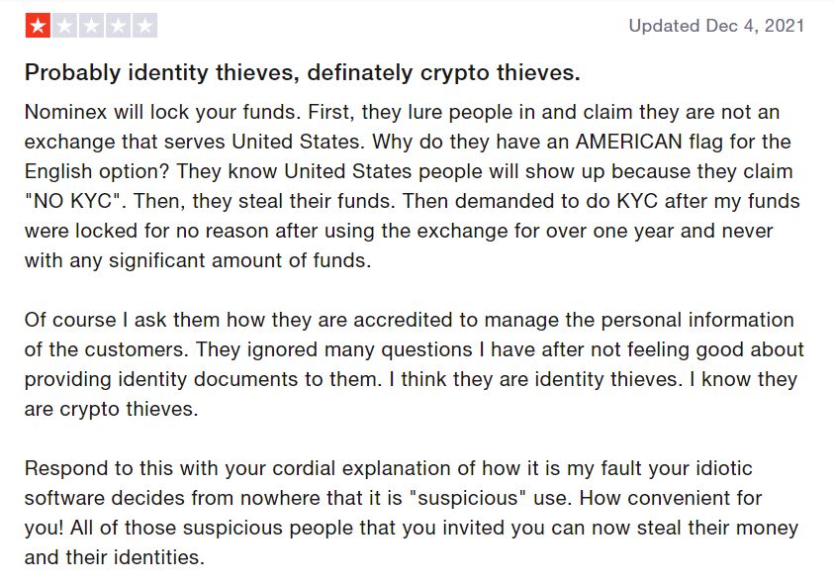
Task: Click the word 'Nominex' in the review
Action: 65,112
